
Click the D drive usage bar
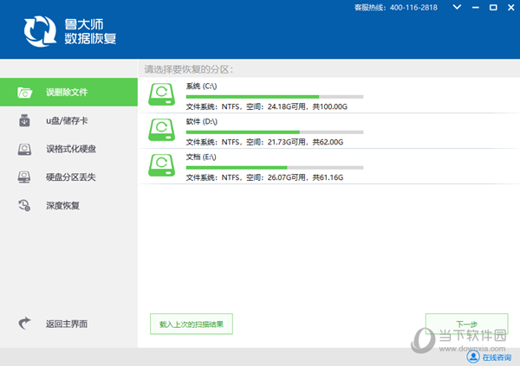pyautogui.click(x=275, y=132)
